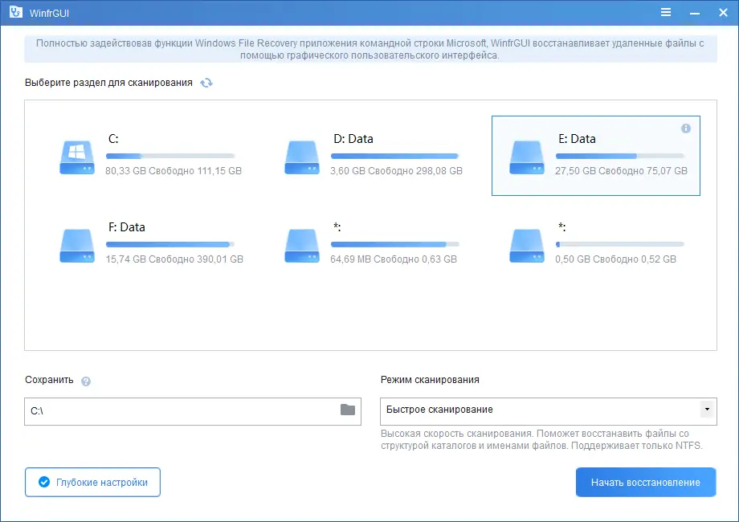Click the D: Data drive icon
The height and width of the screenshot is (522, 739).
[x=302, y=158]
